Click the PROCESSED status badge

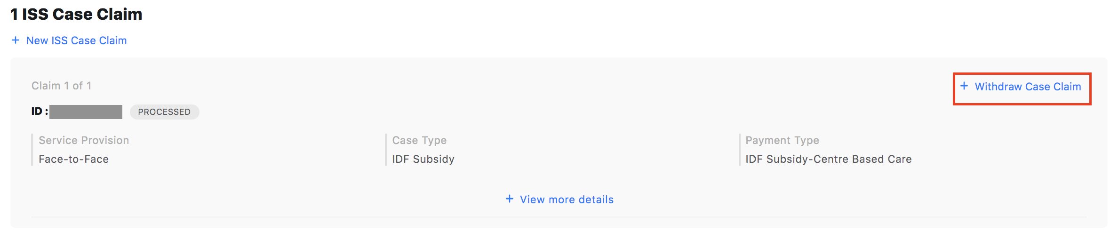(x=164, y=112)
